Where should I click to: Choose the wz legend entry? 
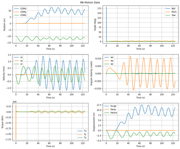(109, 64)
